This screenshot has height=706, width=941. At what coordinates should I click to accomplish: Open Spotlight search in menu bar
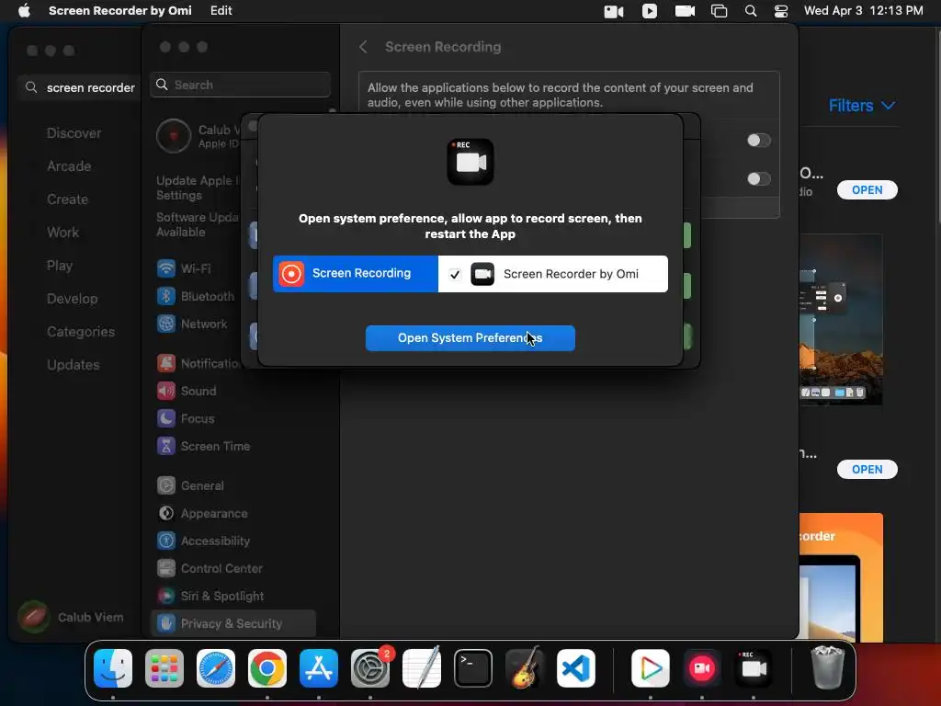pos(751,11)
